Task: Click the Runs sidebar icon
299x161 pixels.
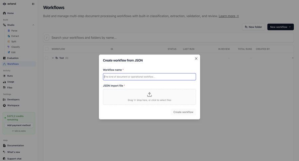Action: pyautogui.click(x=4, y=76)
